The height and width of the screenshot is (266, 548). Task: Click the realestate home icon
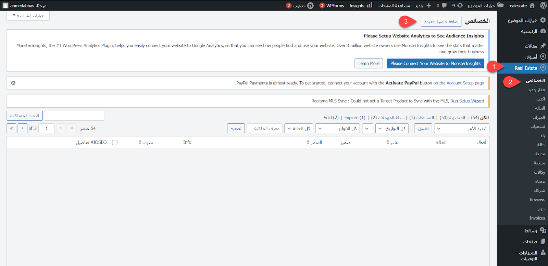(x=532, y=5)
